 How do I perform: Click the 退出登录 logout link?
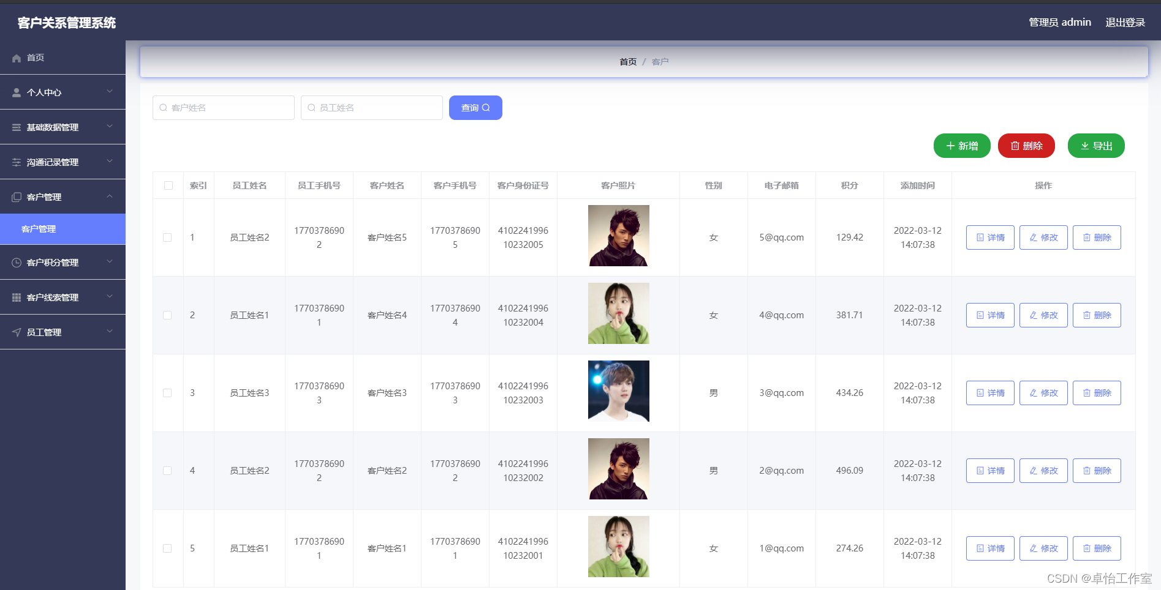(x=1125, y=22)
